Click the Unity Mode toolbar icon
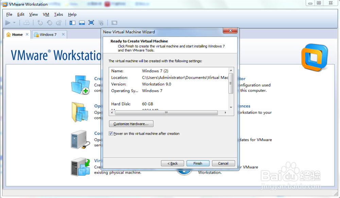This screenshot has height=198, width=340. coord(101,23)
